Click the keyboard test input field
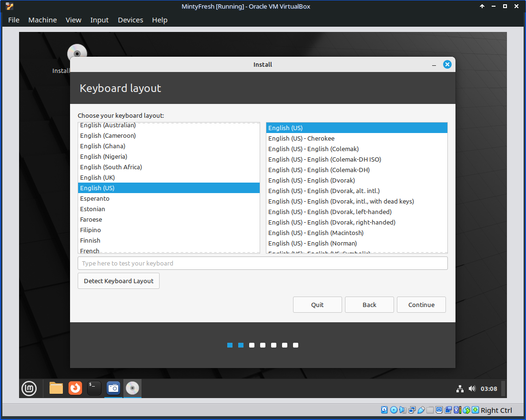 pos(263,263)
